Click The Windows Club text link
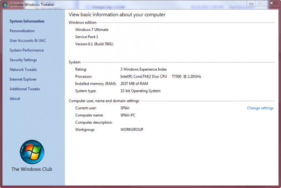281x188 pixels. pyautogui.click(x=32, y=169)
